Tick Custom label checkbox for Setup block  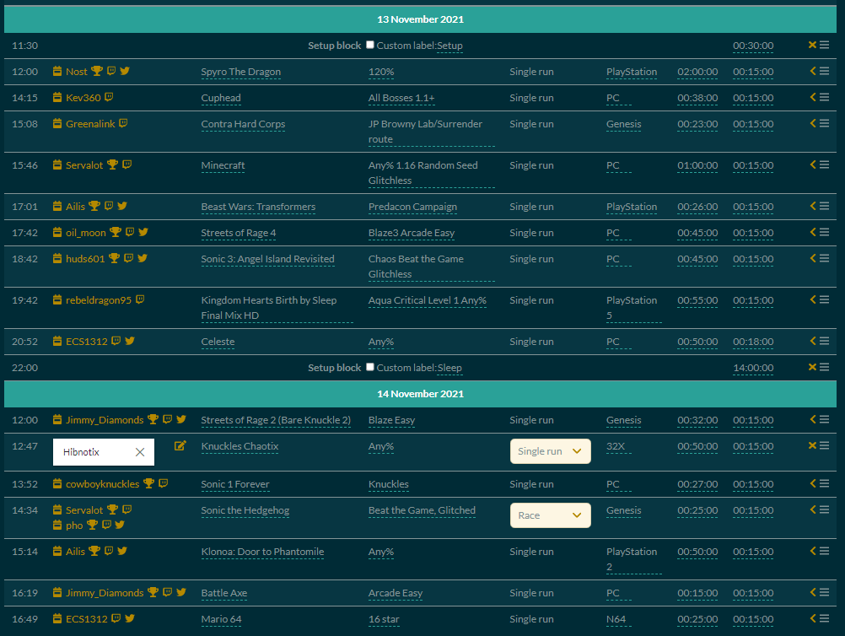[370, 45]
